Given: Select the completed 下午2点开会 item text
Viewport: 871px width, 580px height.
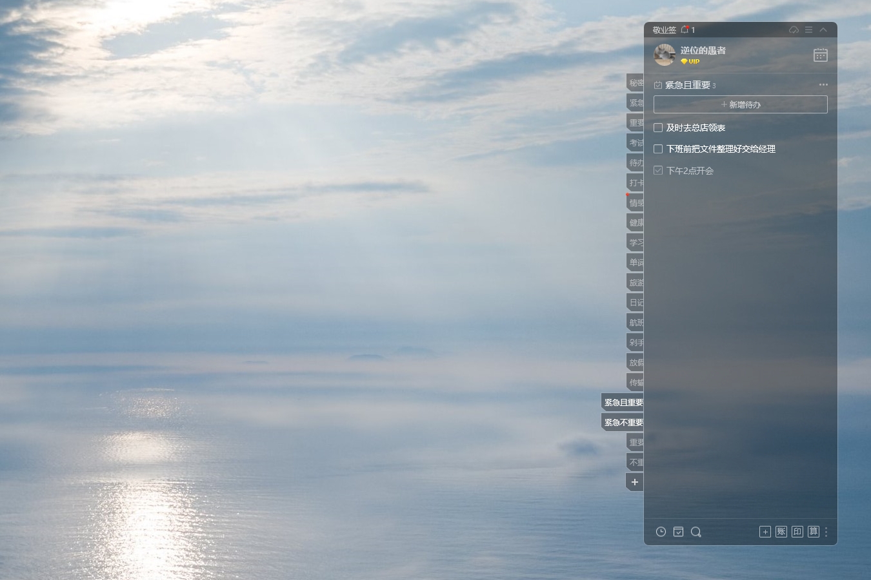Looking at the screenshot, I should [x=690, y=171].
